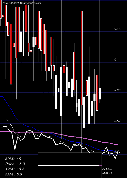The image size is (127, 178).
Task: Click the NSE AAKASH MunafaSutra.com title
Action: (22, 3)
